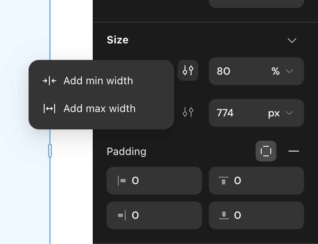Click the width constraints slider icon

[188, 70]
